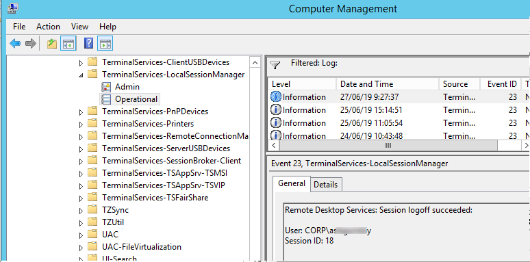
Task: Click the TerminalServices-TSFairShare folder icon
Action: tap(92, 198)
